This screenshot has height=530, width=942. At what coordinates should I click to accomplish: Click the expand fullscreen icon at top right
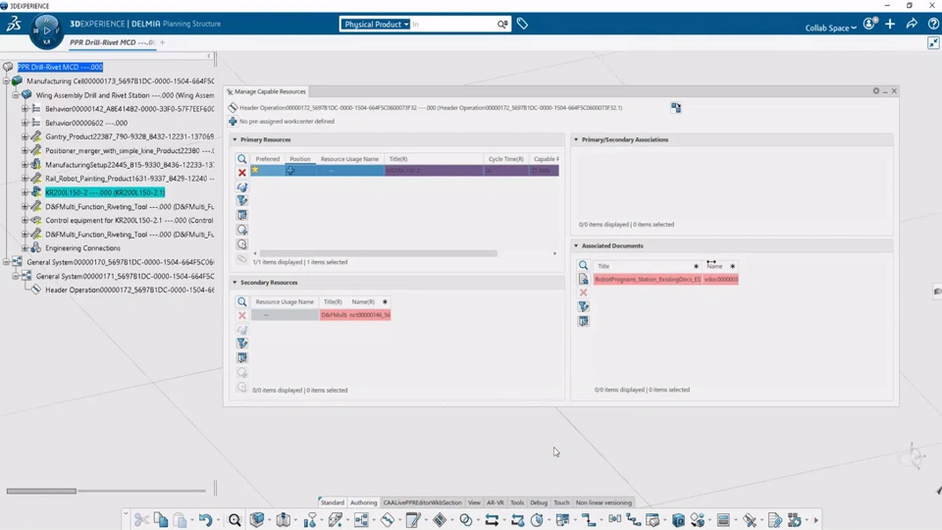pos(933,43)
